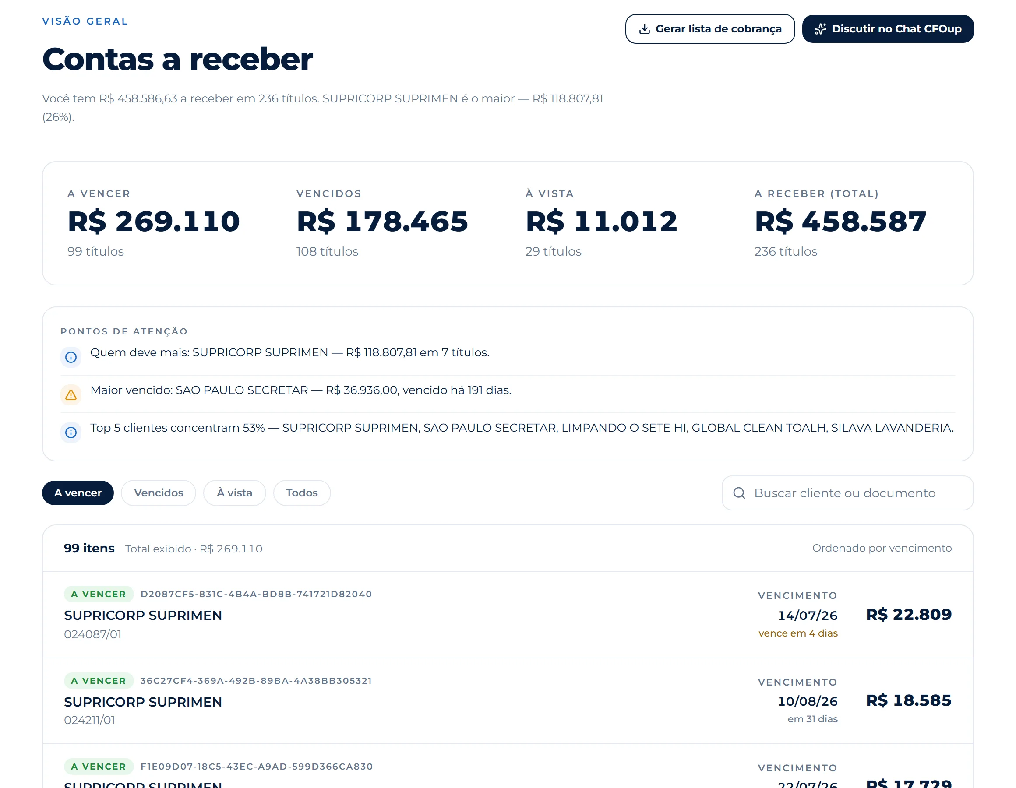Click Ordenado por vencimento label
Viewport: 1016px width, 788px height.
[882, 549]
